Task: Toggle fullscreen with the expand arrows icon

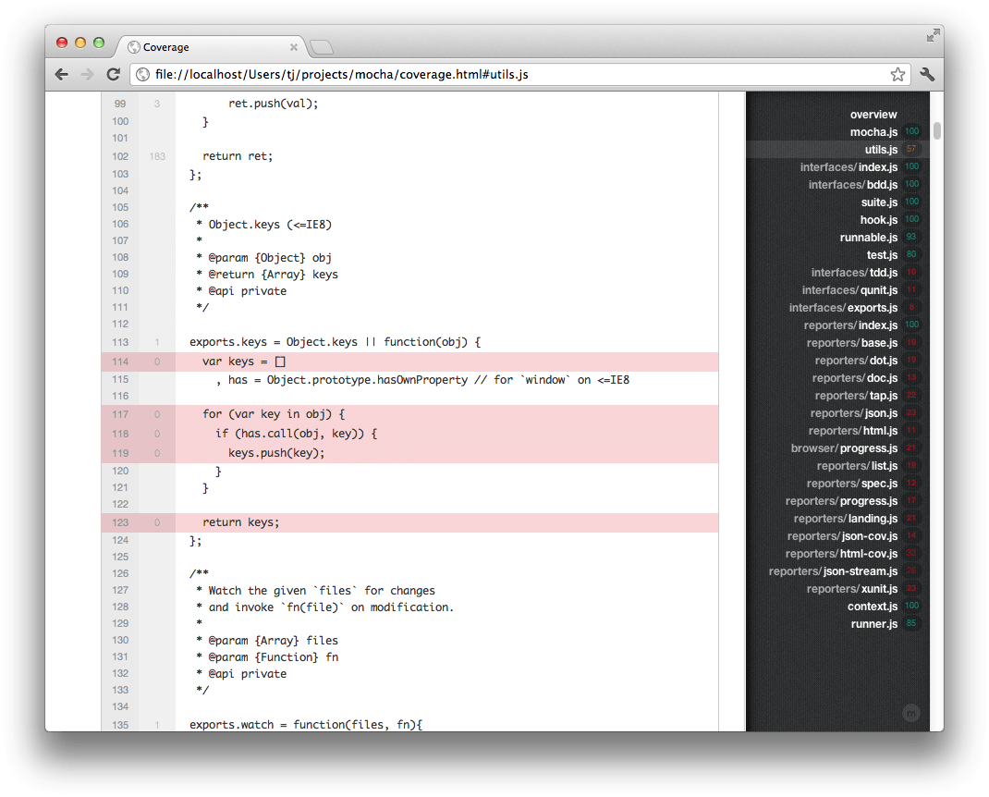Action: pos(933,36)
